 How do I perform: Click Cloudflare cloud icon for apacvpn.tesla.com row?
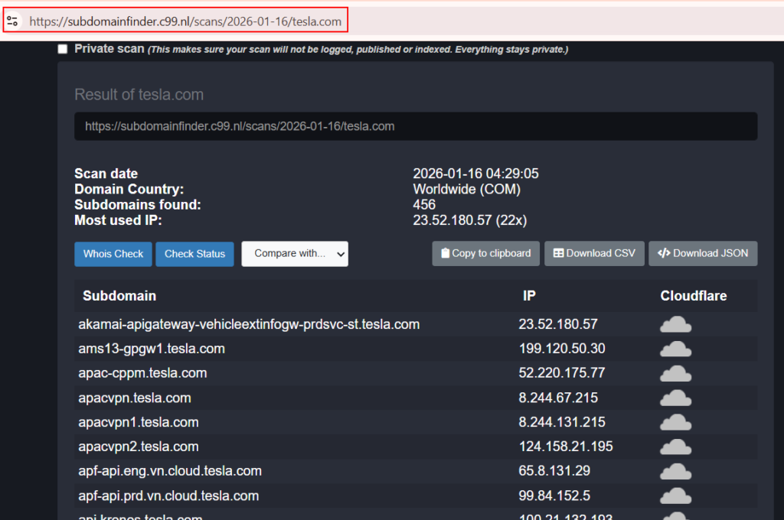675,398
